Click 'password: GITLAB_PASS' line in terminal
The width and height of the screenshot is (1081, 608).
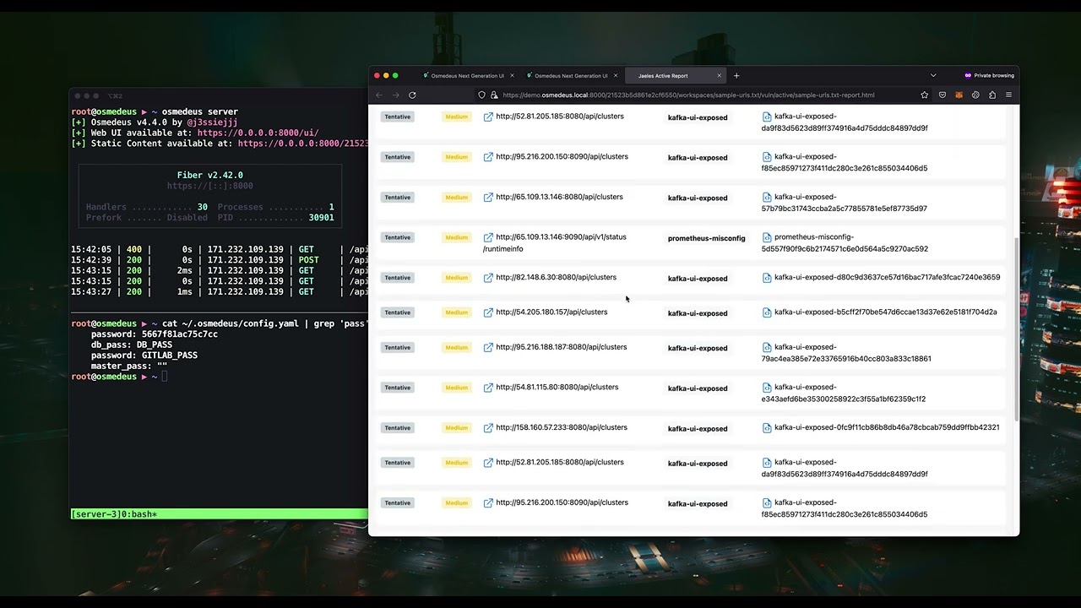tap(144, 356)
